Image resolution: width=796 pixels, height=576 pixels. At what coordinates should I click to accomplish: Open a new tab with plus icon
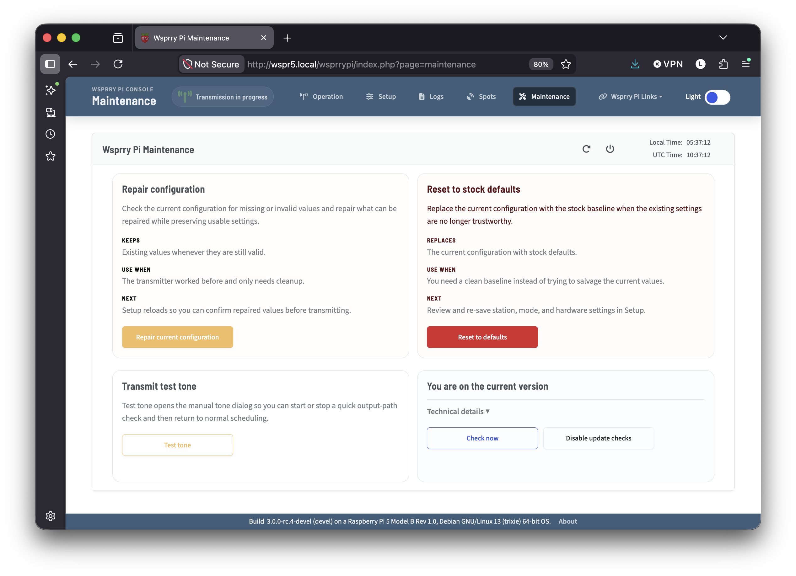(287, 38)
